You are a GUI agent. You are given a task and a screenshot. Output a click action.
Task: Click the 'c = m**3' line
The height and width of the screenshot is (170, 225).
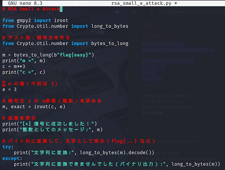(14, 66)
